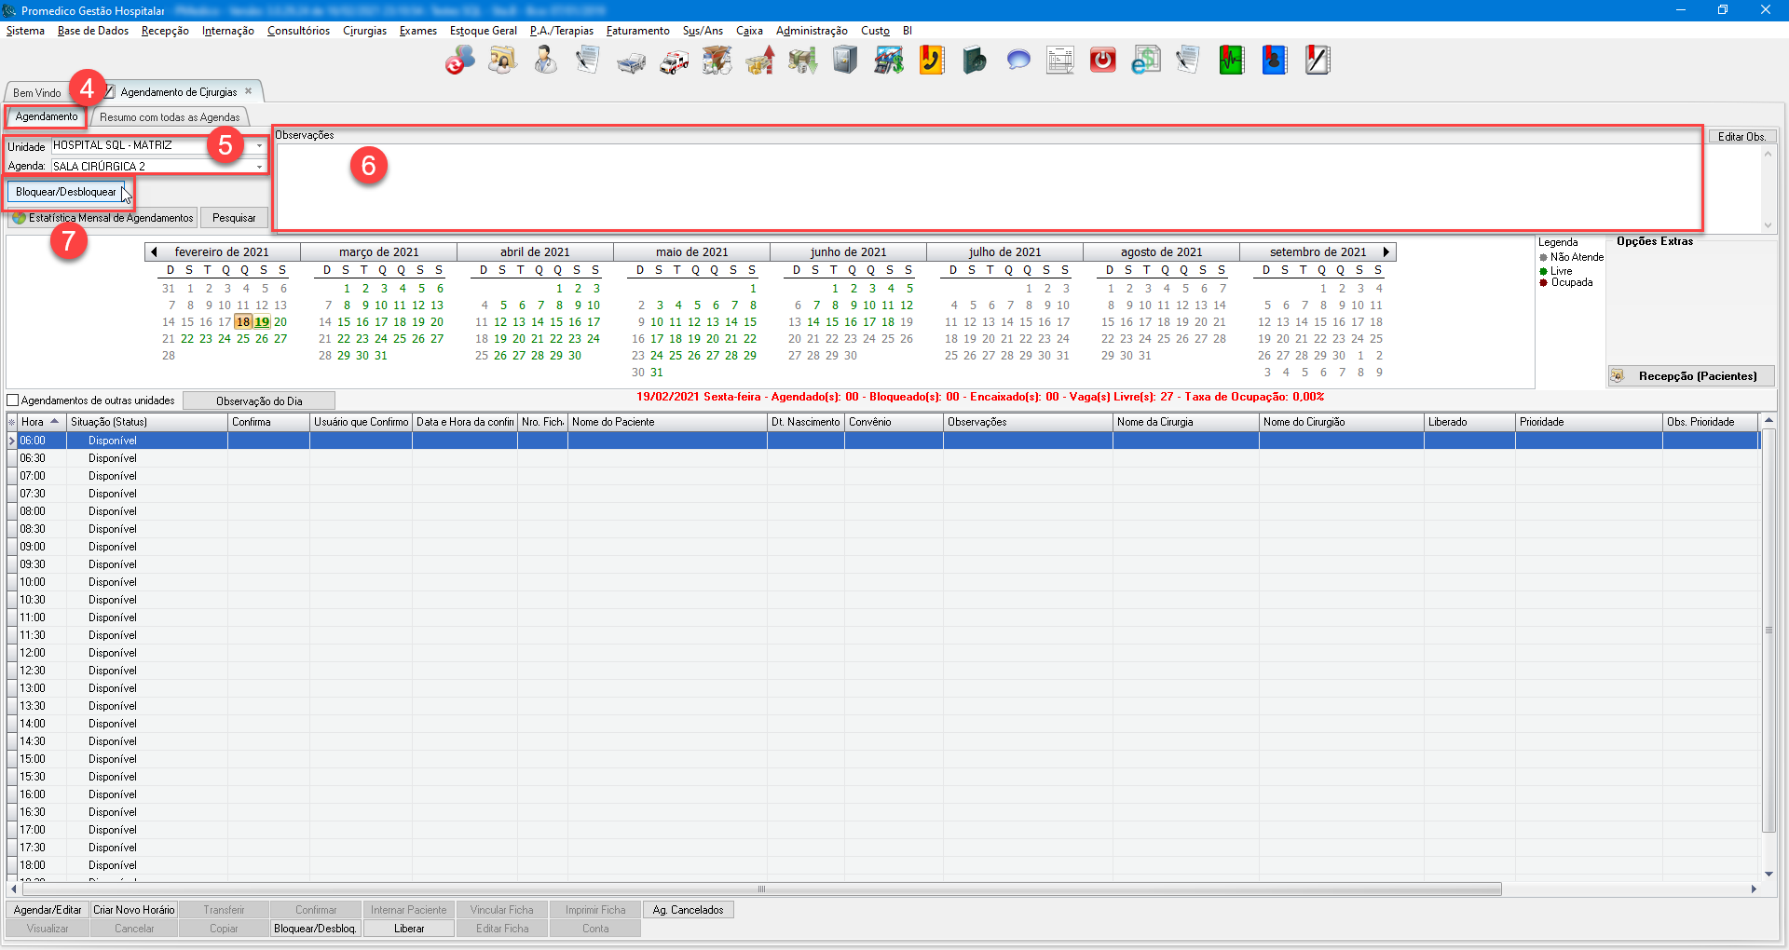Image resolution: width=1789 pixels, height=950 pixels.
Task: Enable 'Agendamentos de outras unidades' checkbox
Action: tap(13, 400)
